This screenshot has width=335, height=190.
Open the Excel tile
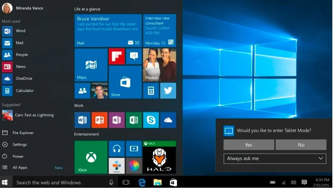pos(134,120)
